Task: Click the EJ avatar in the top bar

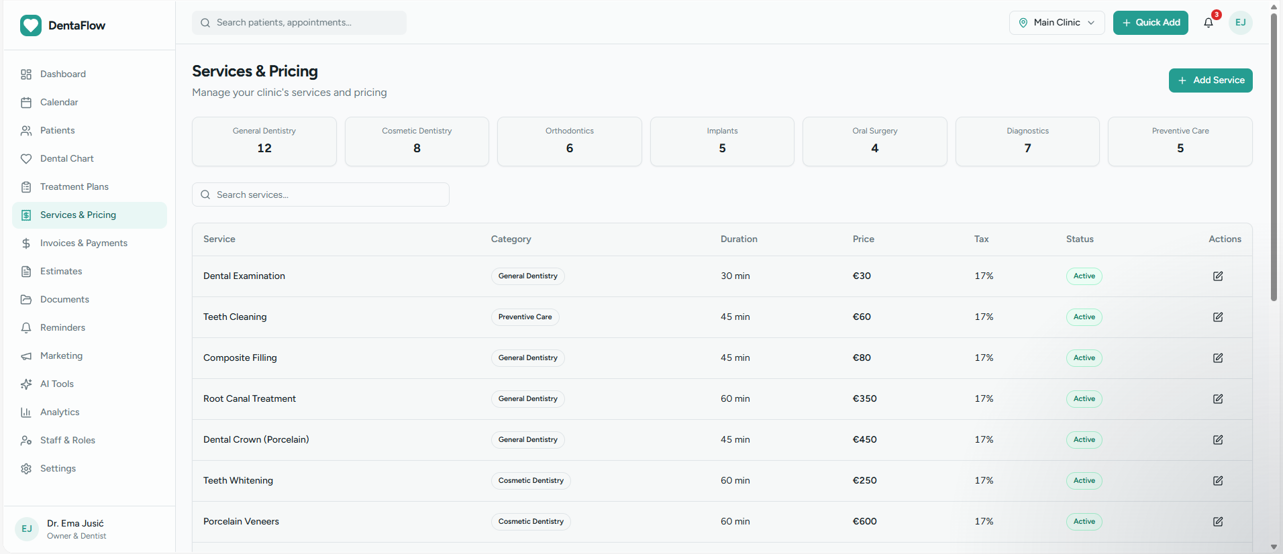Action: point(1241,23)
